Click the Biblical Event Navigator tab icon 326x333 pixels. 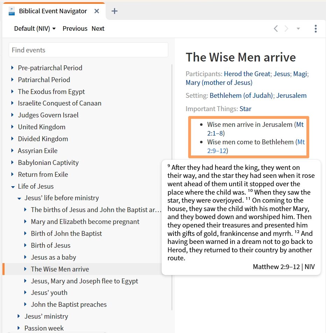tap(11, 11)
